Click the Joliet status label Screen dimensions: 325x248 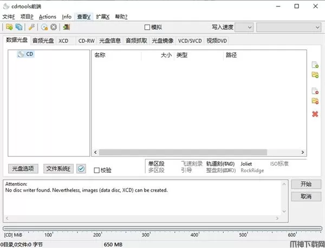246,164
